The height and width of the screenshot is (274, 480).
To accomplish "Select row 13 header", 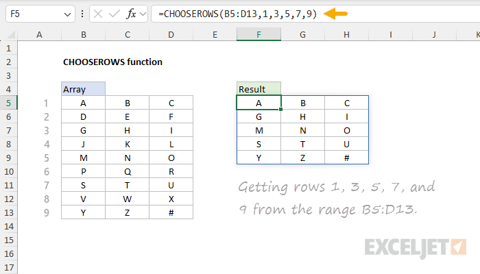I will pyautogui.click(x=8, y=212).
